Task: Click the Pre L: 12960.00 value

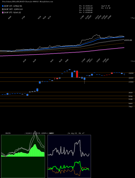Action: (86, 10)
